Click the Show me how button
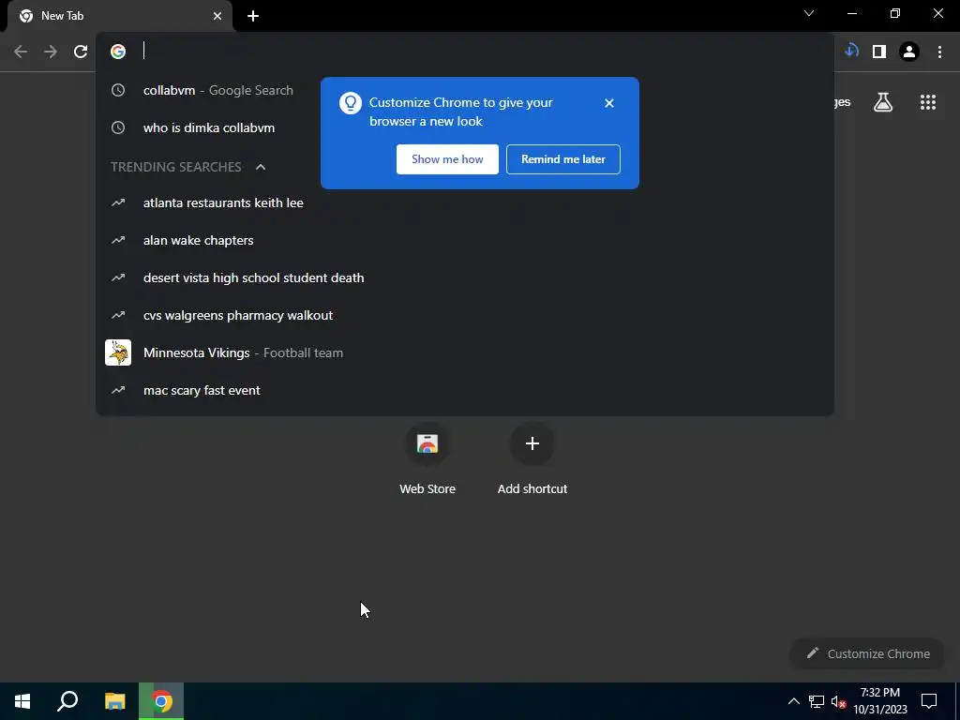The width and height of the screenshot is (960, 720). tap(447, 159)
